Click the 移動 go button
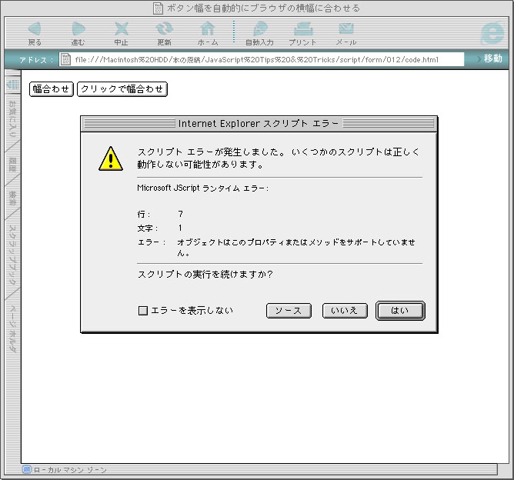This screenshot has height=480, width=514. click(493, 59)
